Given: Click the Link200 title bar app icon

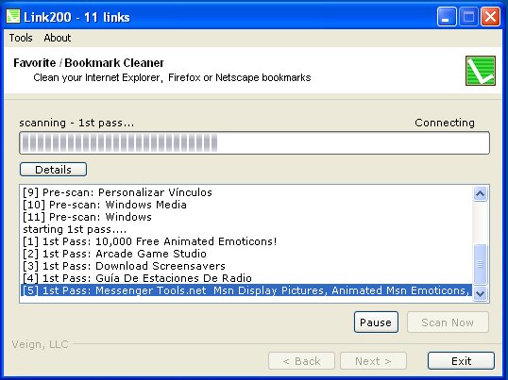Looking at the screenshot, I should (13, 16).
